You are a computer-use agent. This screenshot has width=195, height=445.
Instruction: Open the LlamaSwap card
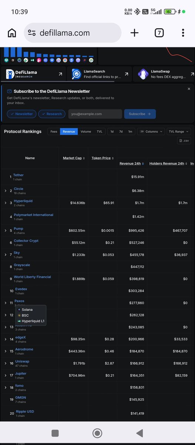pos(164,74)
